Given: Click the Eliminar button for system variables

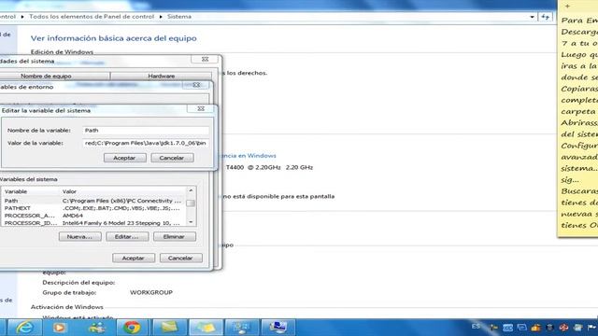Looking at the screenshot, I should coord(175,236).
